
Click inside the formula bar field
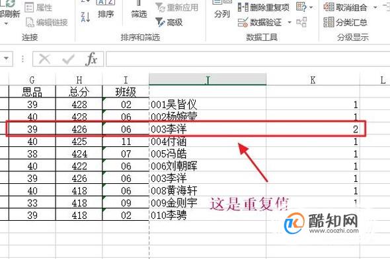click(x=248, y=59)
